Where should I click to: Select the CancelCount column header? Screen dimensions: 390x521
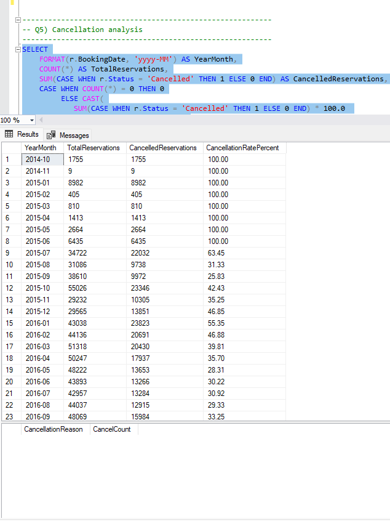tap(114, 429)
